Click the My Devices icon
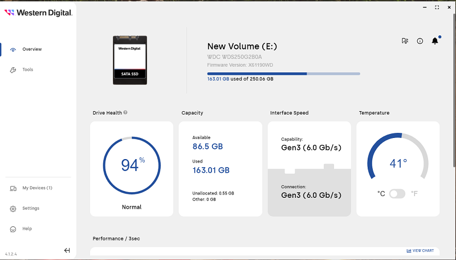Viewport: 456px width, 260px height. (13, 189)
